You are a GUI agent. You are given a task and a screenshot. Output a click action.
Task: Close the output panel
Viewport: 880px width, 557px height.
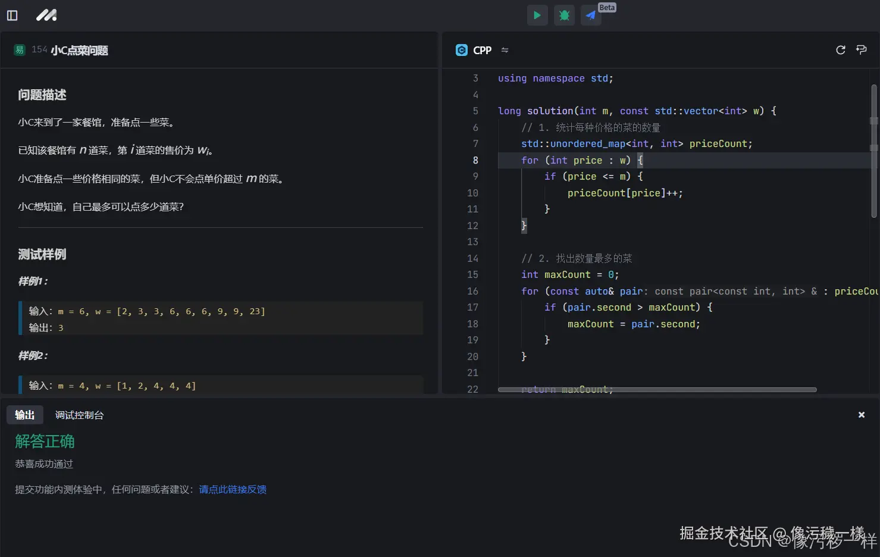click(861, 415)
